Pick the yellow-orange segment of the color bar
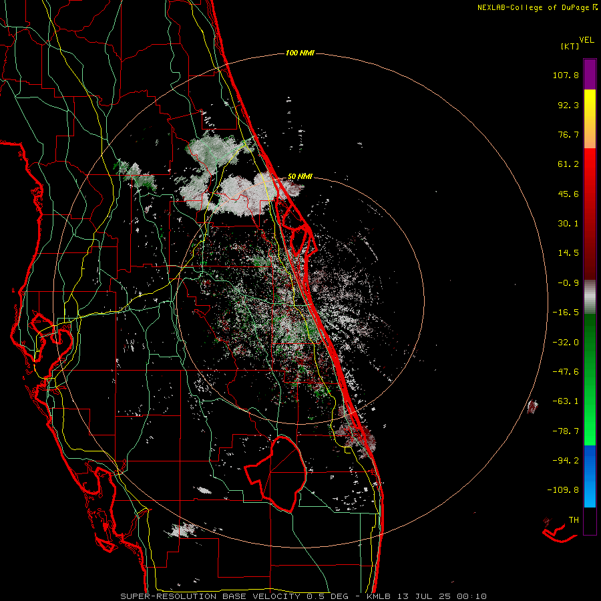The width and height of the screenshot is (601, 601). pos(590,119)
